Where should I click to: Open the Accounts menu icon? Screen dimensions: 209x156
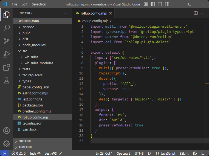click(x=7, y=131)
